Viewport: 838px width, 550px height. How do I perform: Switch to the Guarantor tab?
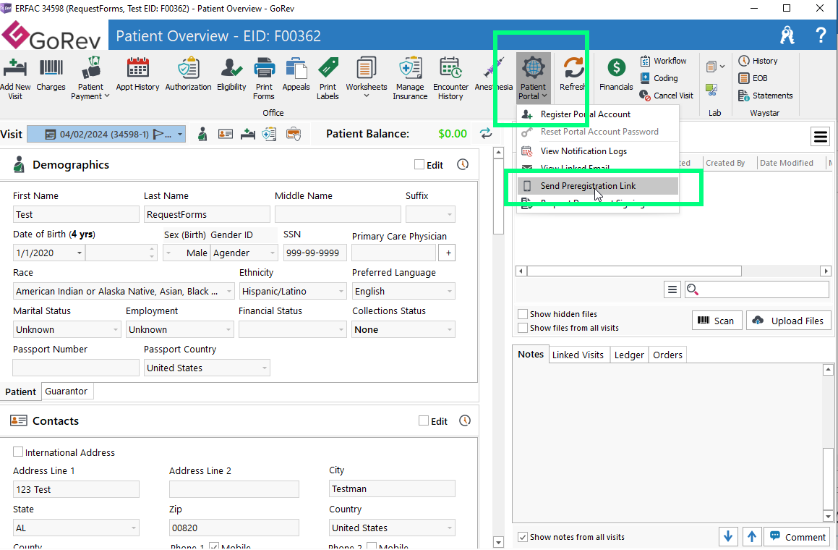click(67, 391)
